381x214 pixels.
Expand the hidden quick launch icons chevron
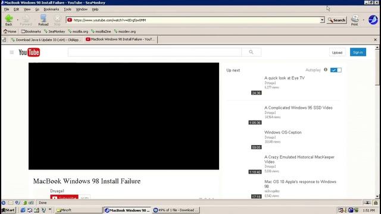point(50,209)
